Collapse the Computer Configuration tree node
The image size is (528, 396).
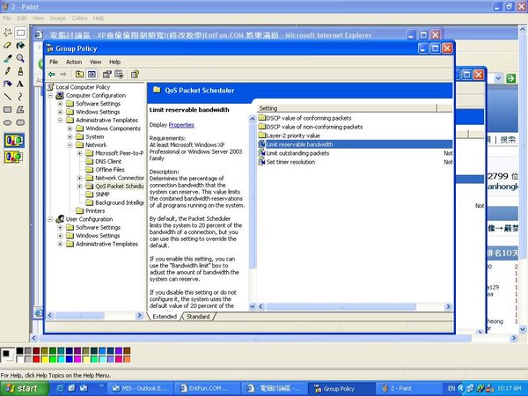50,96
